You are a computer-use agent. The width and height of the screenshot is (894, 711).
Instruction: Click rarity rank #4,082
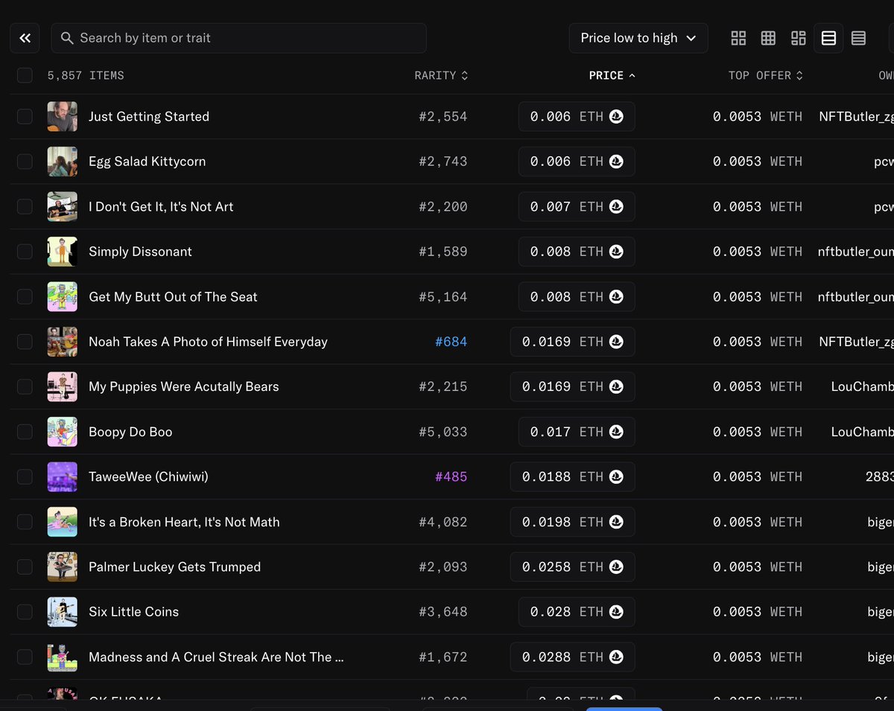443,522
